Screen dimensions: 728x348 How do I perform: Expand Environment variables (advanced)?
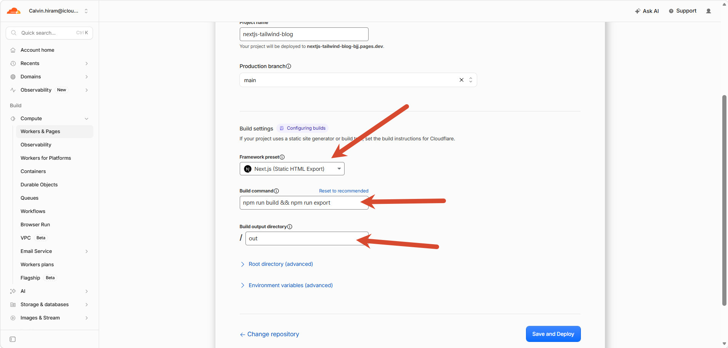click(x=287, y=285)
